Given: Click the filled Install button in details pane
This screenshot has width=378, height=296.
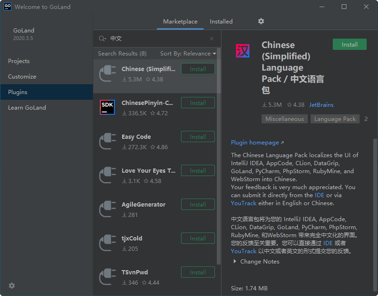Looking at the screenshot, I should pos(350,44).
